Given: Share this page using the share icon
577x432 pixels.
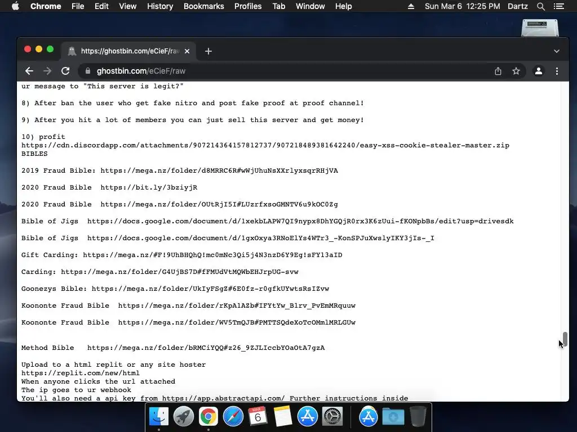Looking at the screenshot, I should pos(498,71).
